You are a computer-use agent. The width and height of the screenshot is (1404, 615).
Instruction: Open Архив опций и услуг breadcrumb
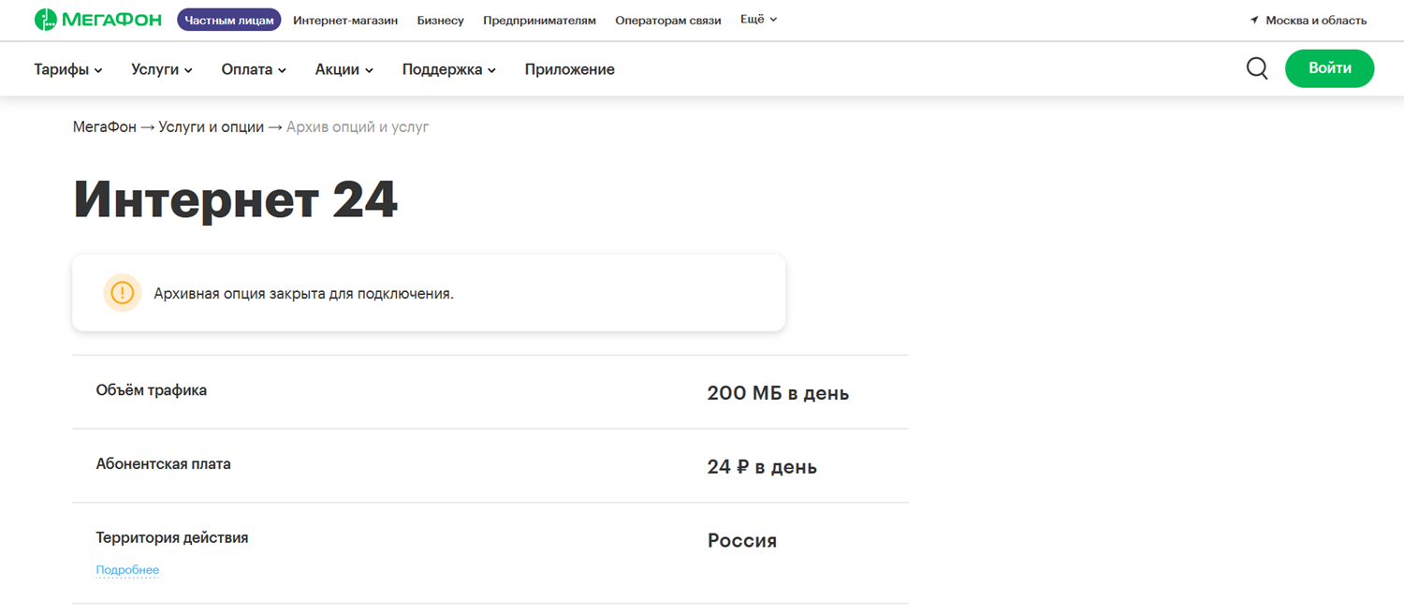[x=358, y=126]
